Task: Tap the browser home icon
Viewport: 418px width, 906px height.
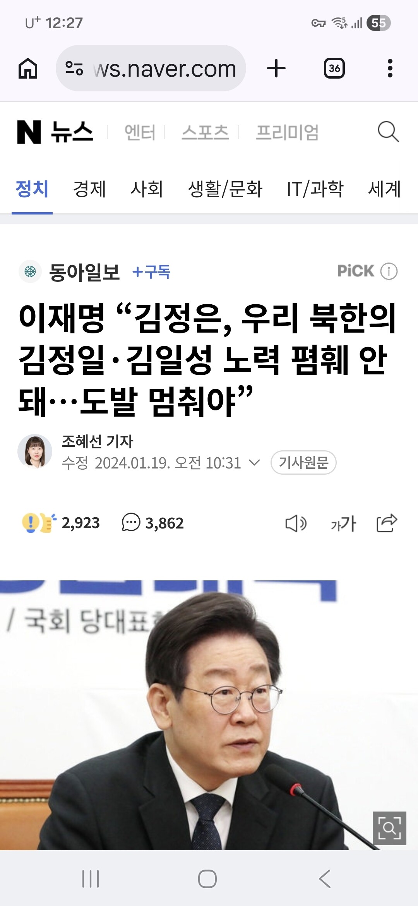Action: coord(28,69)
